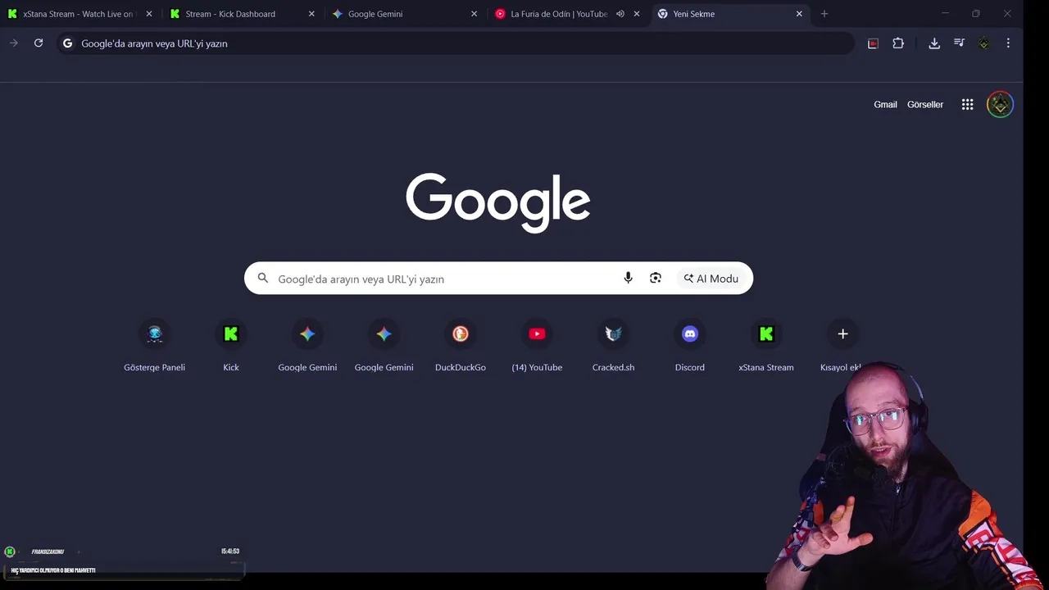This screenshot has height=590, width=1049.
Task: Search by image with Lens icon
Action: (x=656, y=279)
